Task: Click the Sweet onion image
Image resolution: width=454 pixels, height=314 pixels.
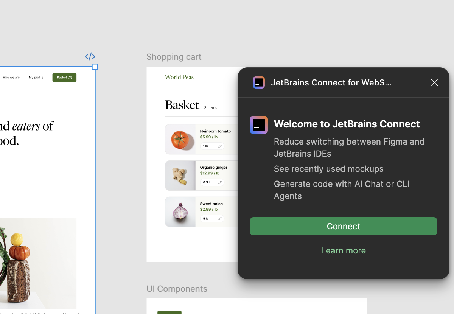Action: (x=180, y=212)
